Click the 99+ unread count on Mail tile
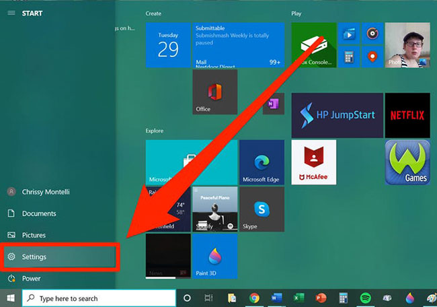The image size is (437, 307). 275,62
